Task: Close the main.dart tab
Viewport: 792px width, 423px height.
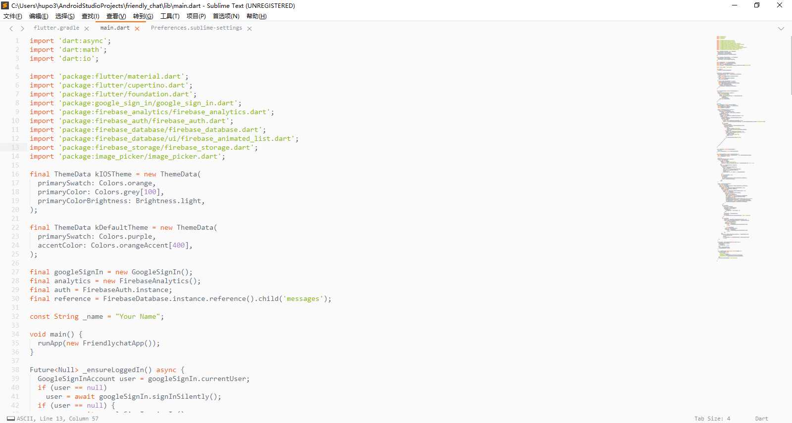Action: (x=137, y=29)
